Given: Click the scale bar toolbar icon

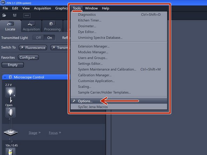Looking at the screenshot, I should click(27, 15).
